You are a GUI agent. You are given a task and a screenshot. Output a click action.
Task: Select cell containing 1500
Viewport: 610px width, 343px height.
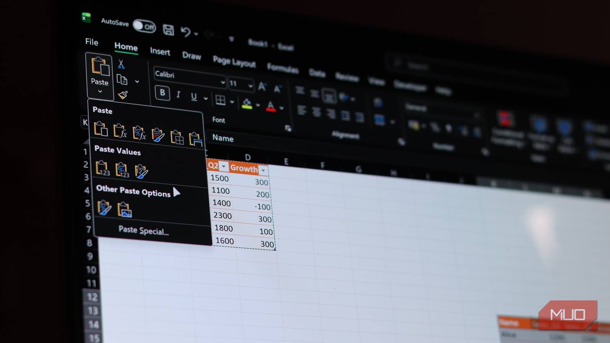[x=220, y=178]
